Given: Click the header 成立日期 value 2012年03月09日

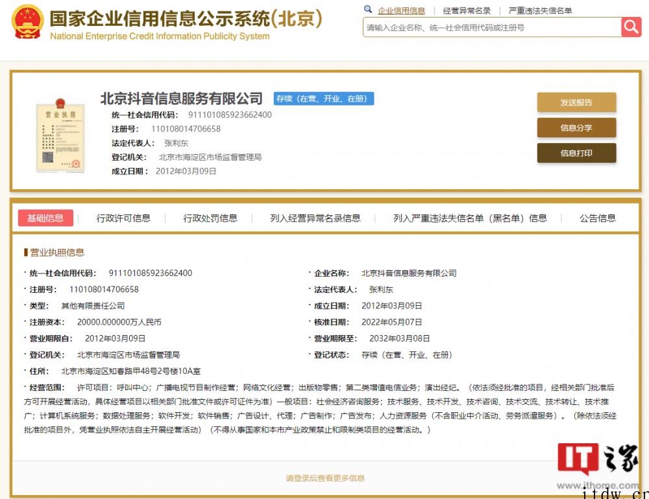Looking at the screenshot, I should pyautogui.click(x=186, y=171).
